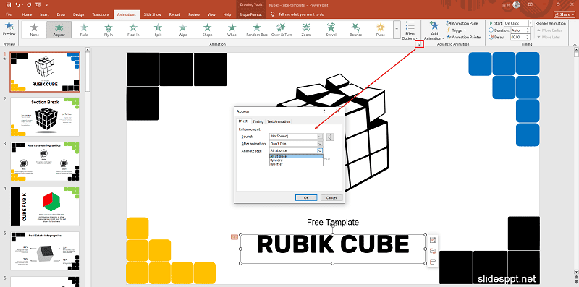Click the rotate handle above RUBIK CUBE text
Image resolution: width=579 pixels, height=287 pixels.
333,224
